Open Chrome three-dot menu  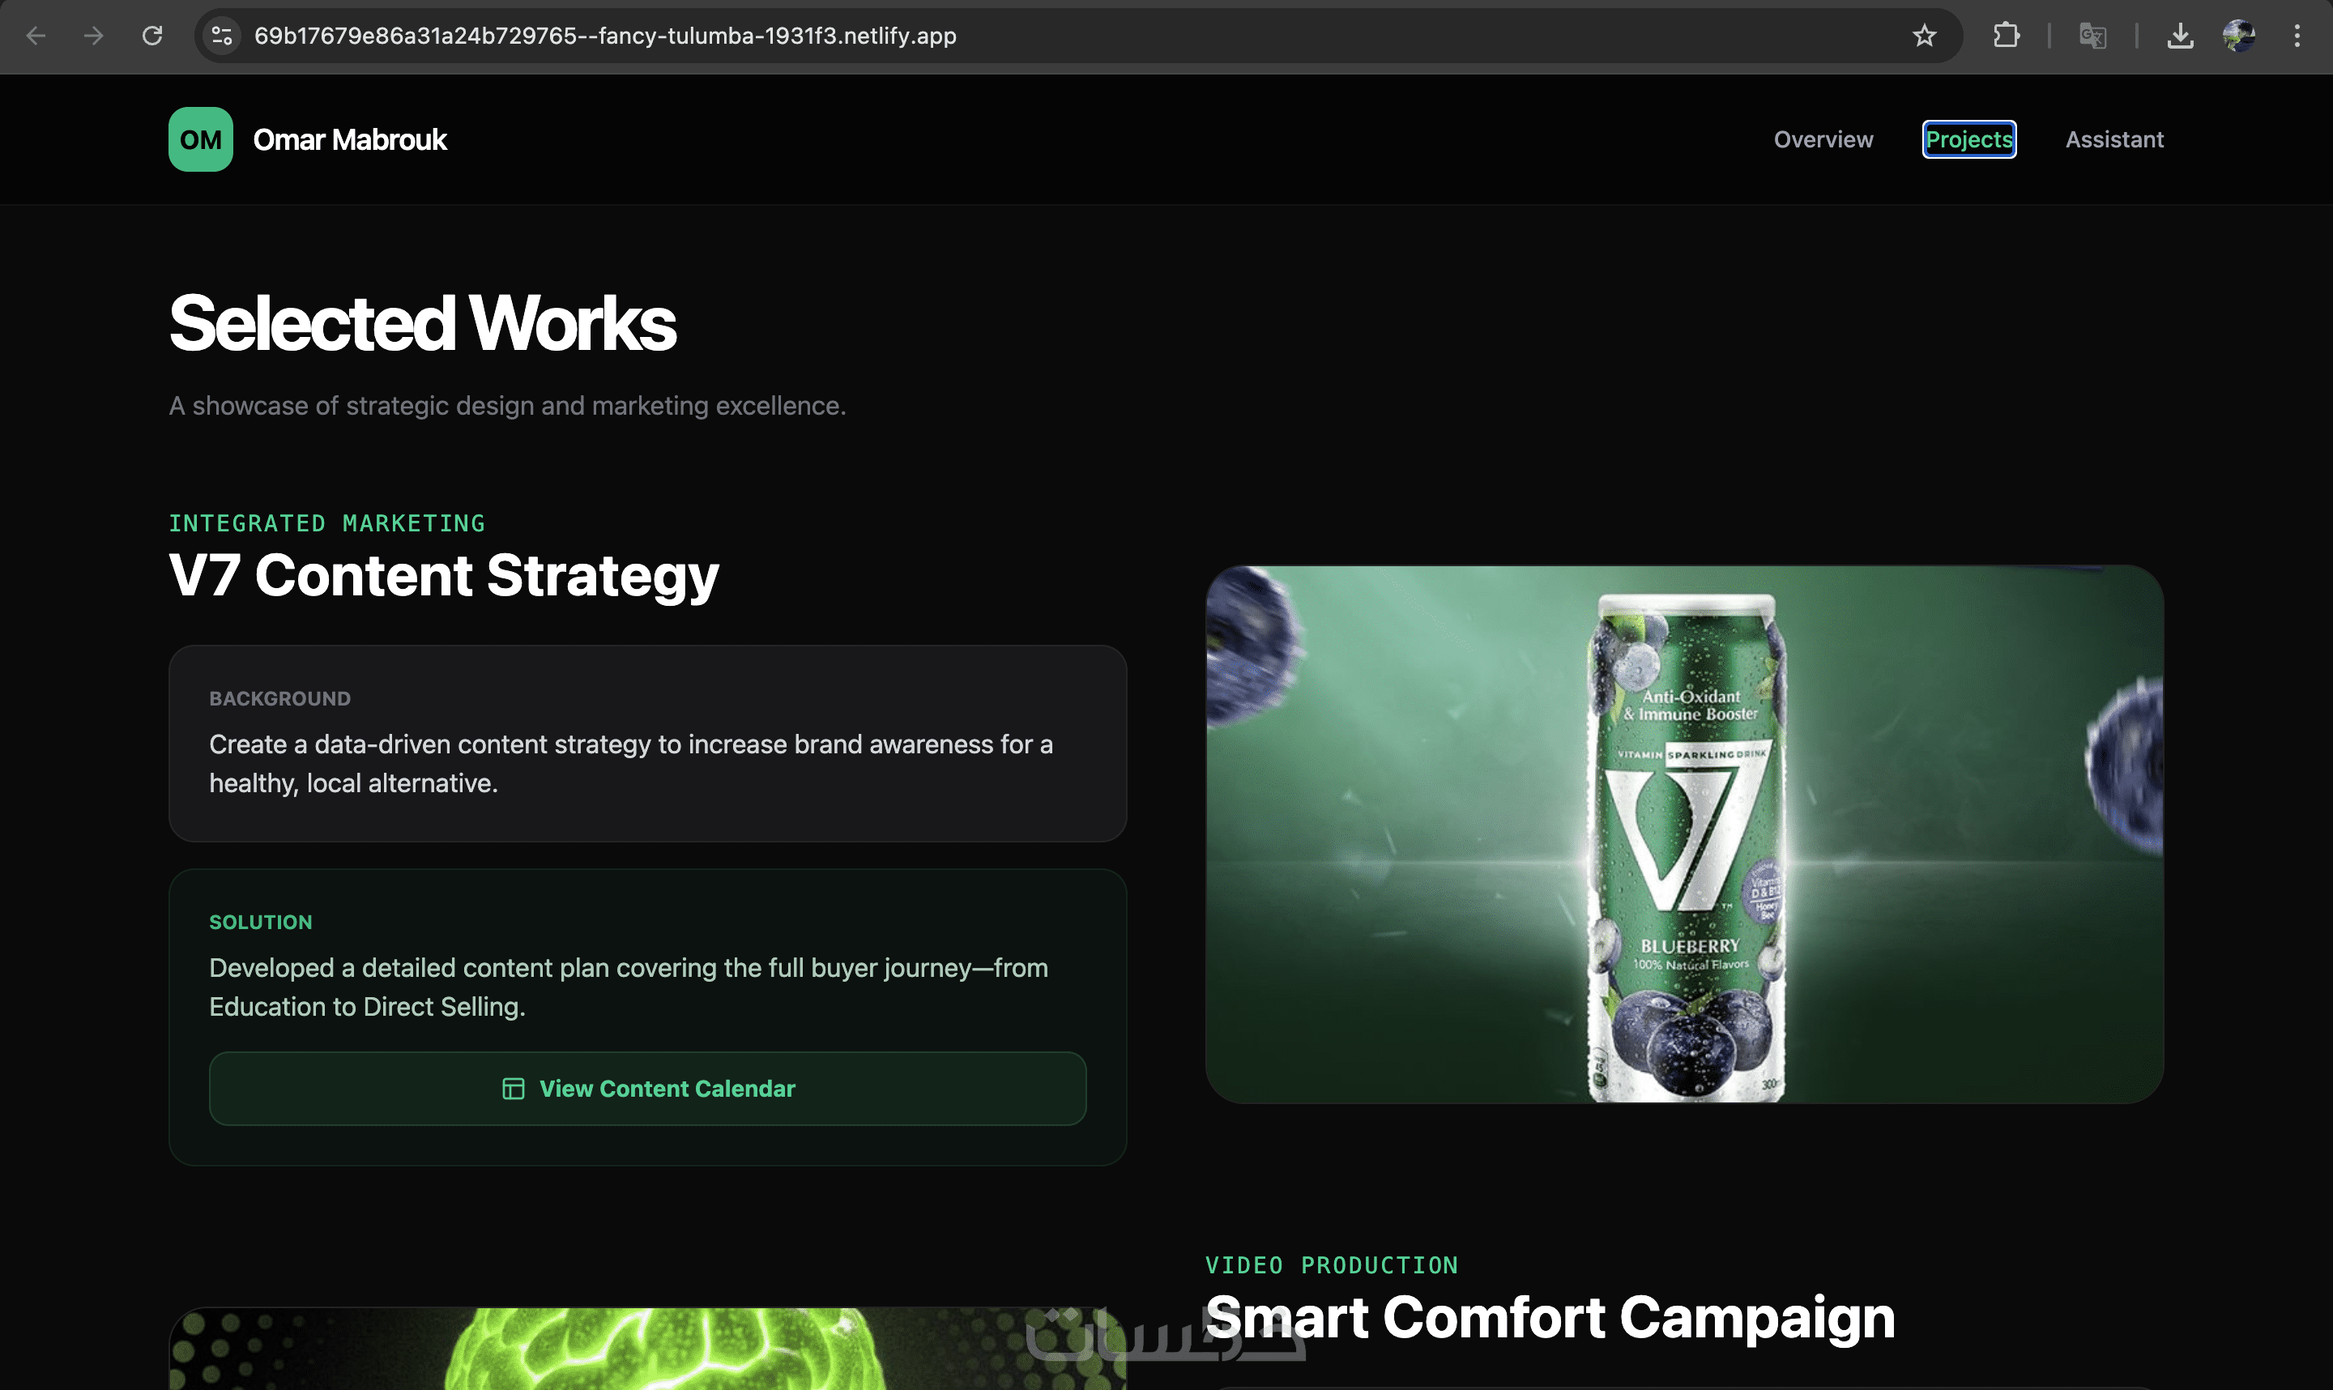(2297, 36)
